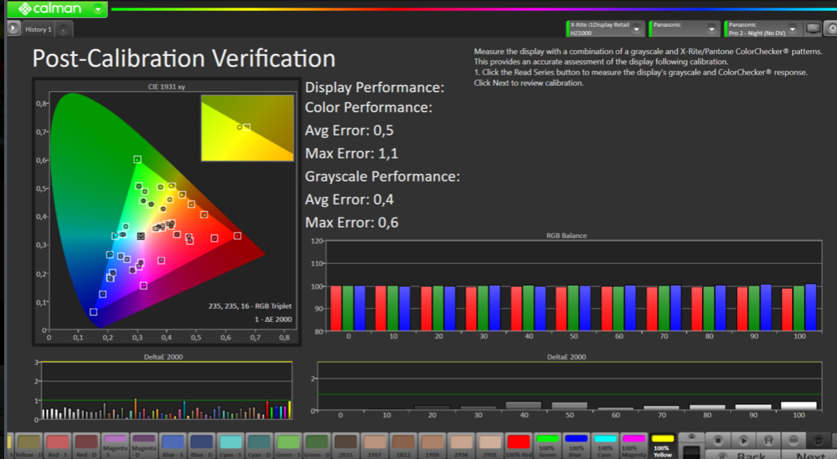
Task: Select the Green - D color patch
Action: coord(316,444)
